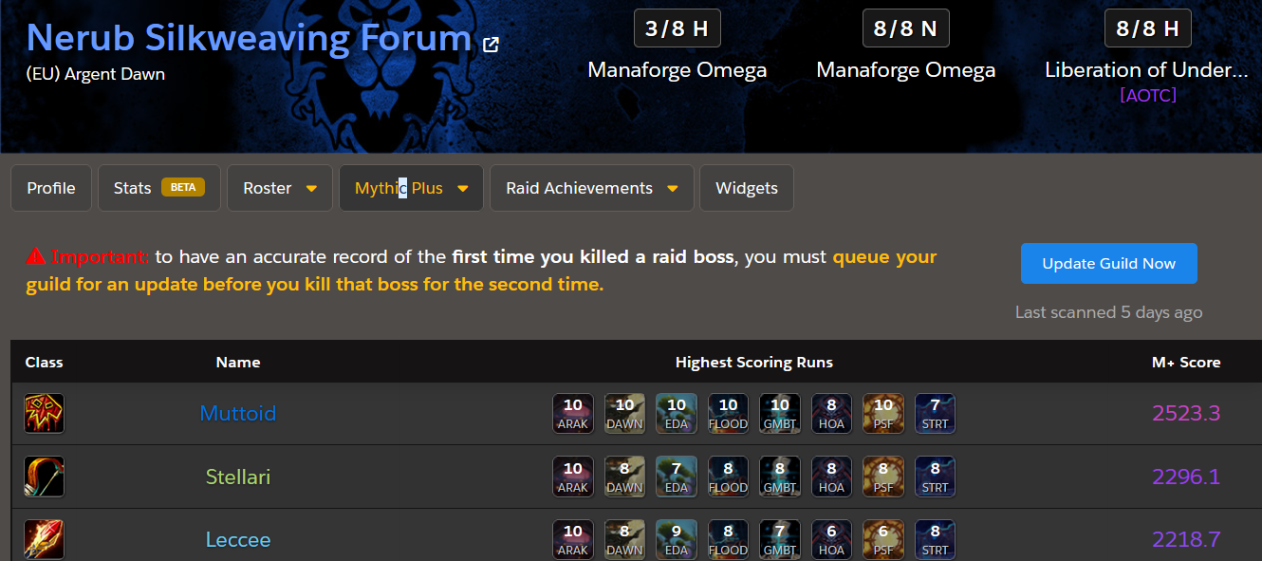Open Muttoid's FLOOD dungeon run icon
This screenshot has height=561, width=1262.
(728, 414)
